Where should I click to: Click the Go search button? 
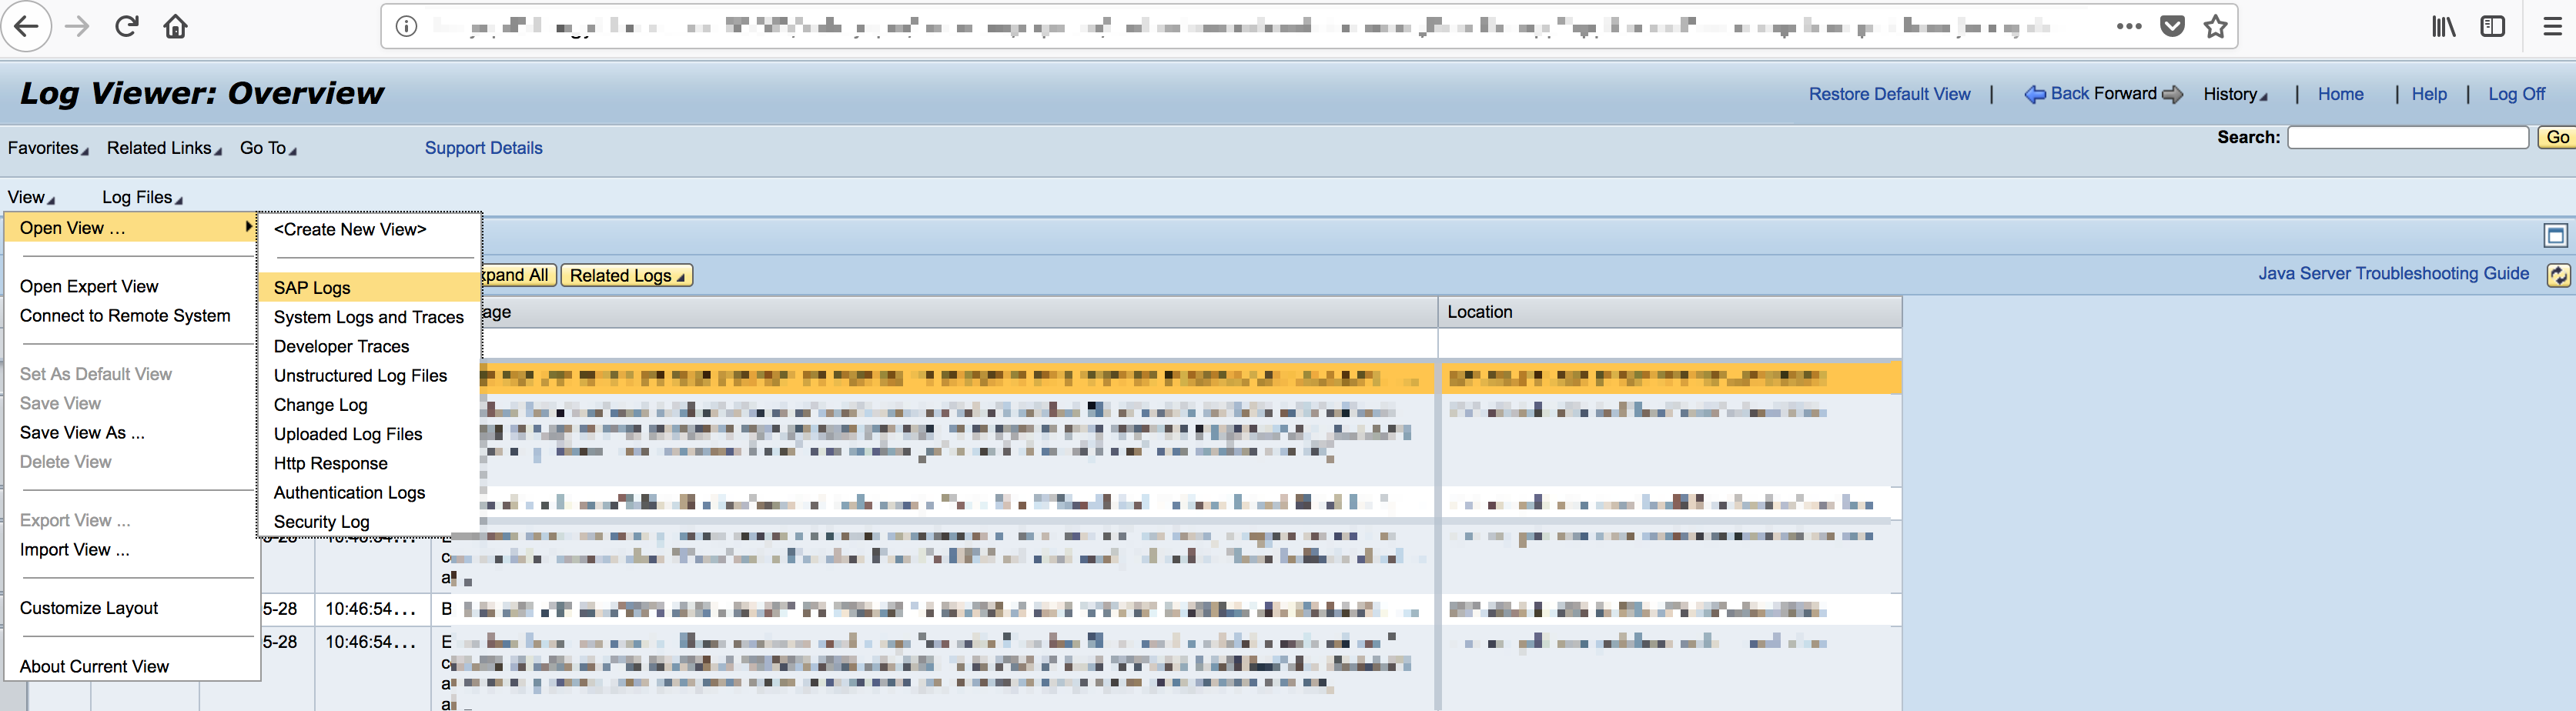[2556, 137]
